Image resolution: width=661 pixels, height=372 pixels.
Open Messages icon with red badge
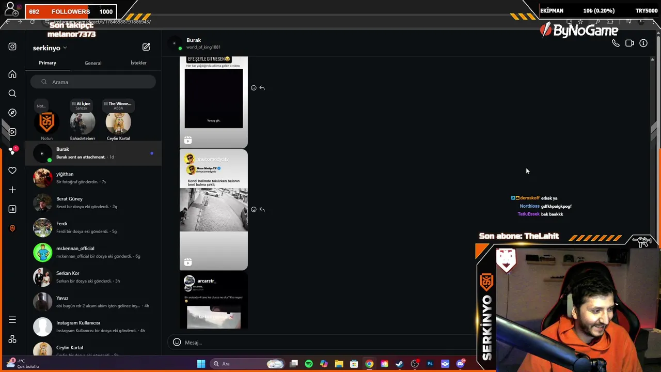[12, 151]
